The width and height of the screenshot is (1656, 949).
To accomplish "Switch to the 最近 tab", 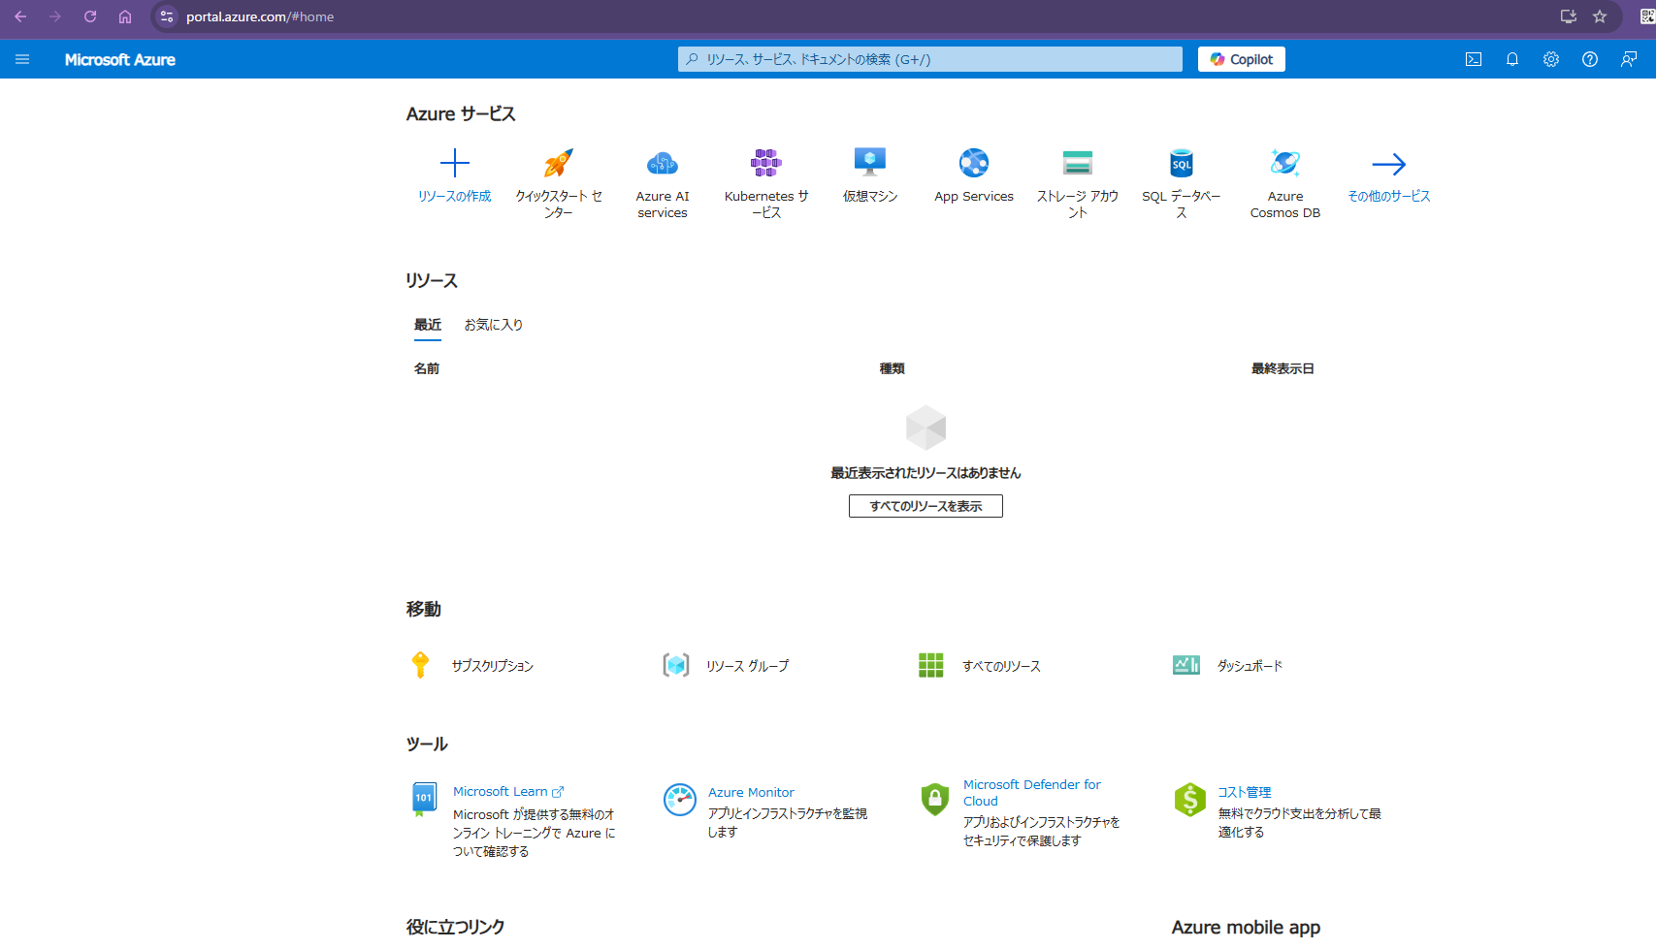I will (428, 325).
